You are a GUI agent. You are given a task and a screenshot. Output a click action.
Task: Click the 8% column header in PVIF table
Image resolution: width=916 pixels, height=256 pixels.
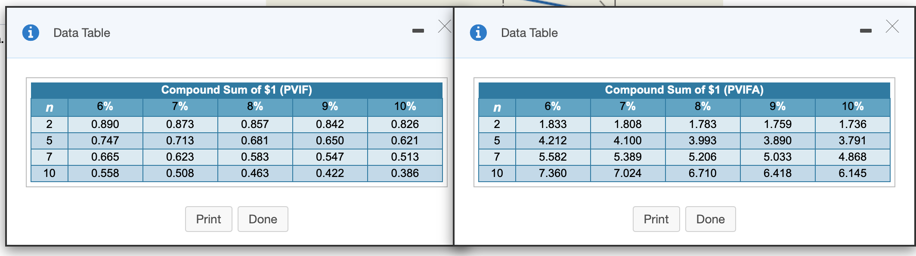(255, 107)
